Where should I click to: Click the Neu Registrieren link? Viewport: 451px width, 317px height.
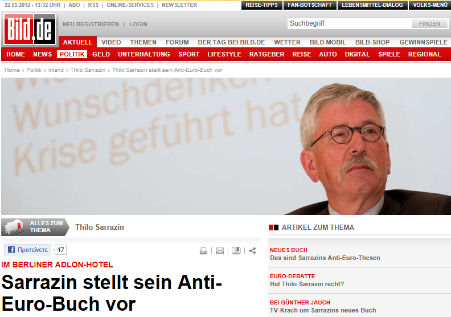91,25
